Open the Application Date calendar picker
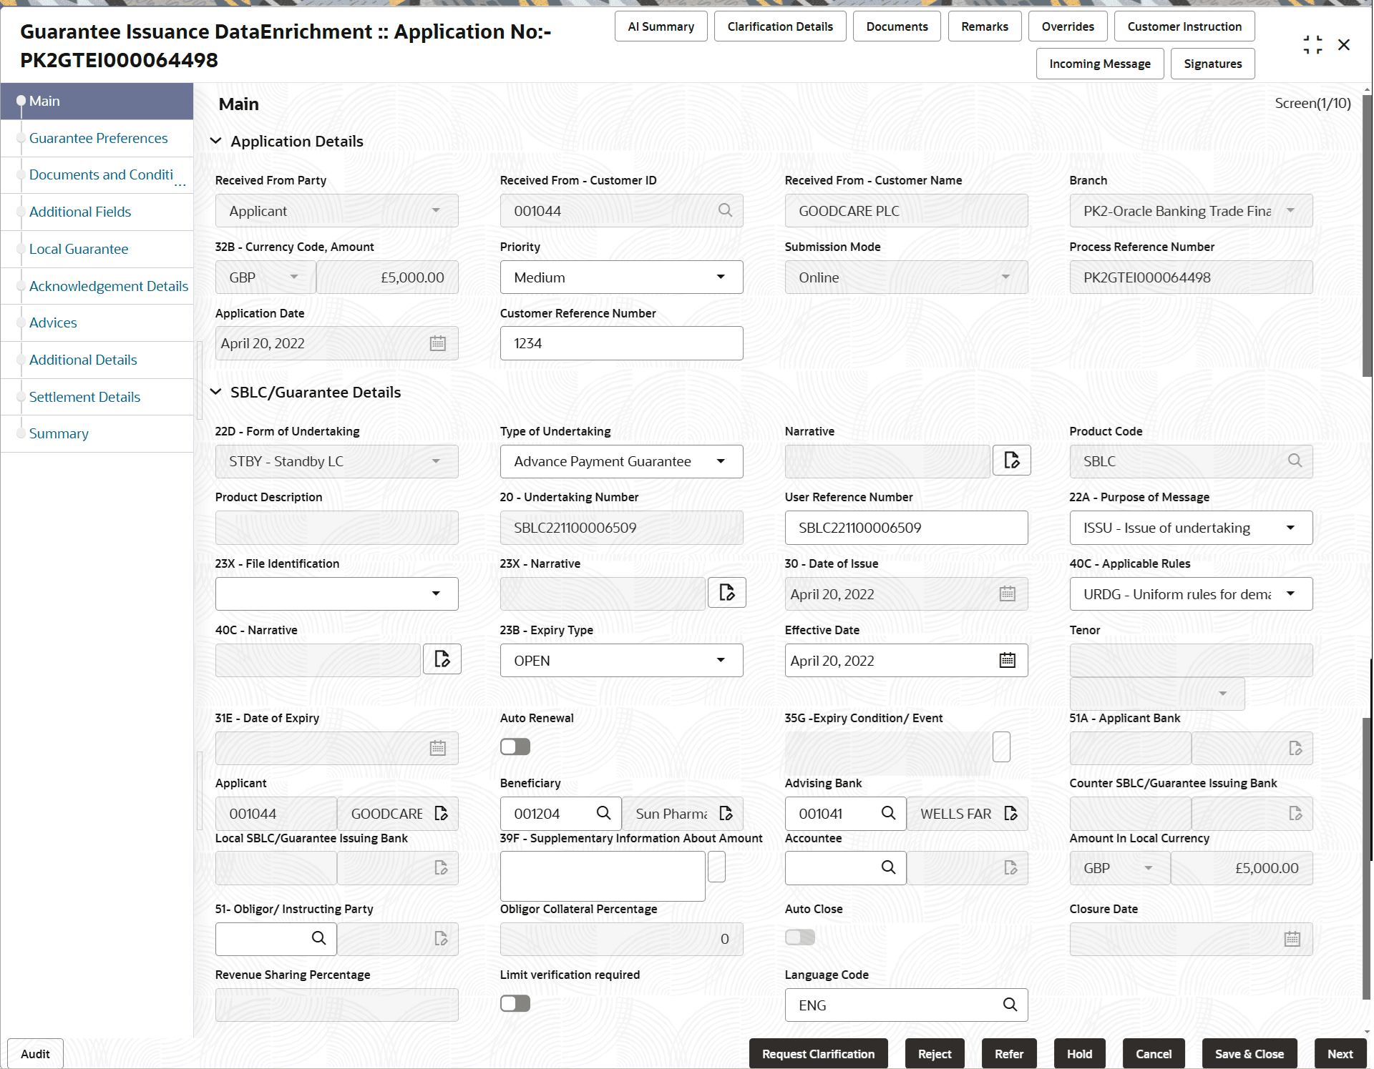The image size is (1374, 1069). coord(437,343)
